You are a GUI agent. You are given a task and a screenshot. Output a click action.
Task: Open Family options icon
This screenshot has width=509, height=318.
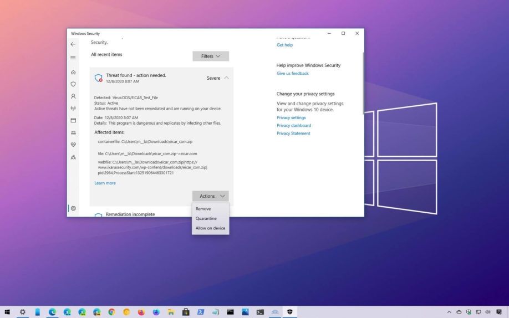(x=73, y=157)
